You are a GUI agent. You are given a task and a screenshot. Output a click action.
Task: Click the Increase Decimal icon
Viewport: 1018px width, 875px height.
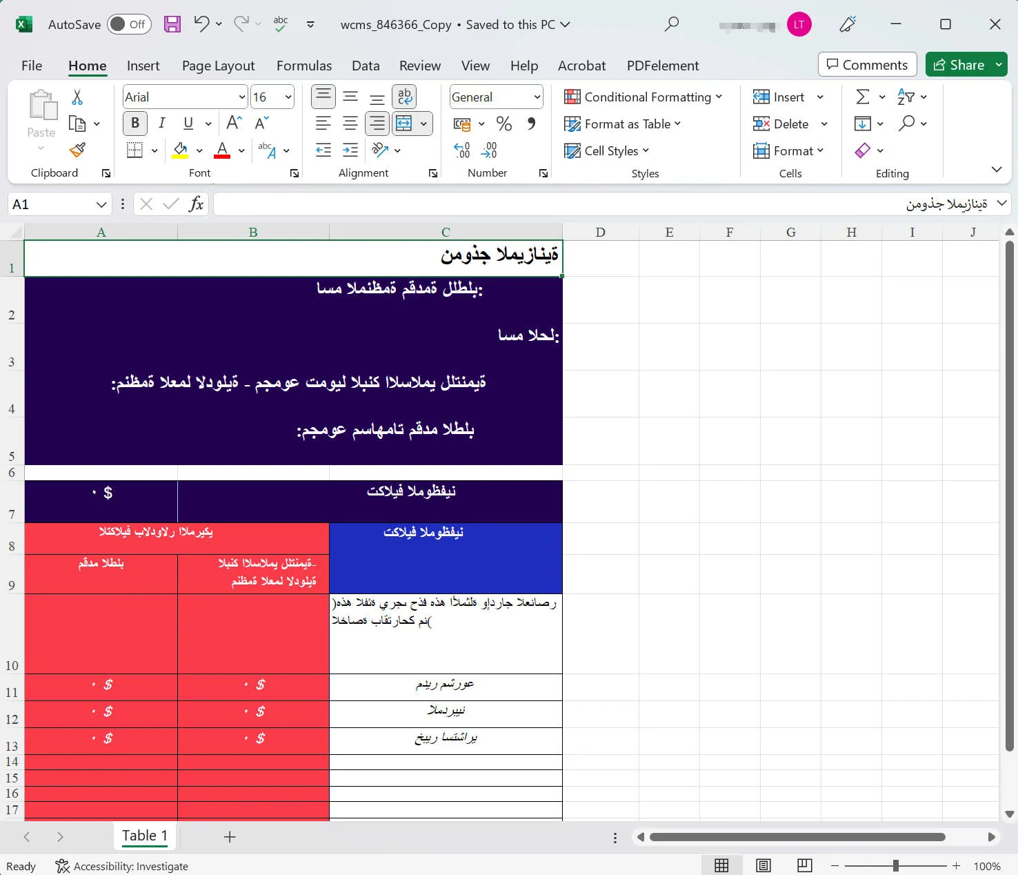(x=461, y=150)
